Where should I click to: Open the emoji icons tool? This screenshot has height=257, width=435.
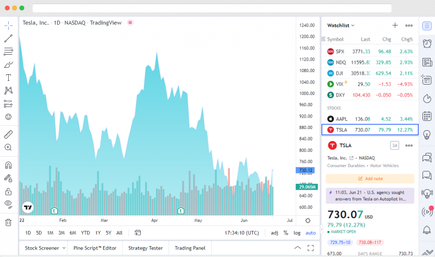(x=8, y=117)
